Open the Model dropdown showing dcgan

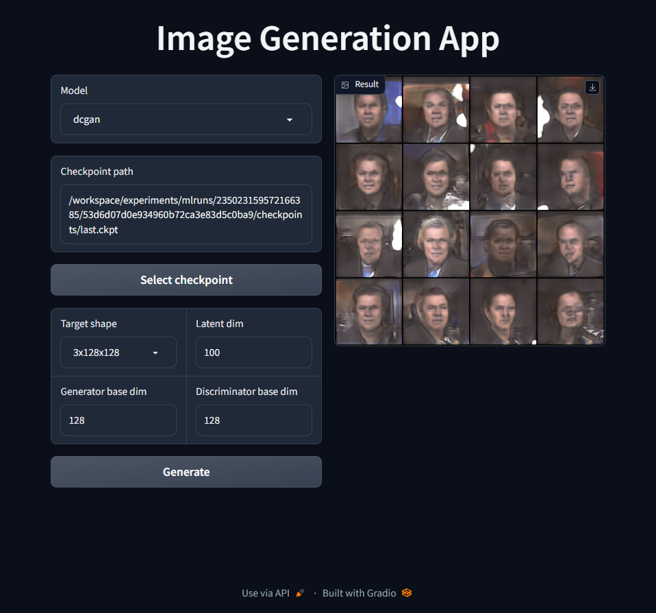pyautogui.click(x=186, y=119)
